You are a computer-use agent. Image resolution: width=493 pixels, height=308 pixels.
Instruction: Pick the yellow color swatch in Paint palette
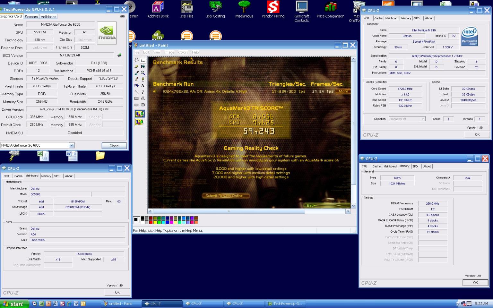click(155, 222)
